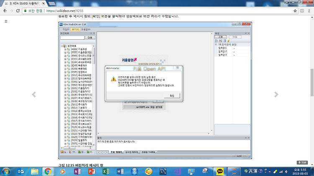Click the alphabetical sort icon in properties panel
Image resolution: width=314 pixels, height=176 pixels.
tap(221, 41)
